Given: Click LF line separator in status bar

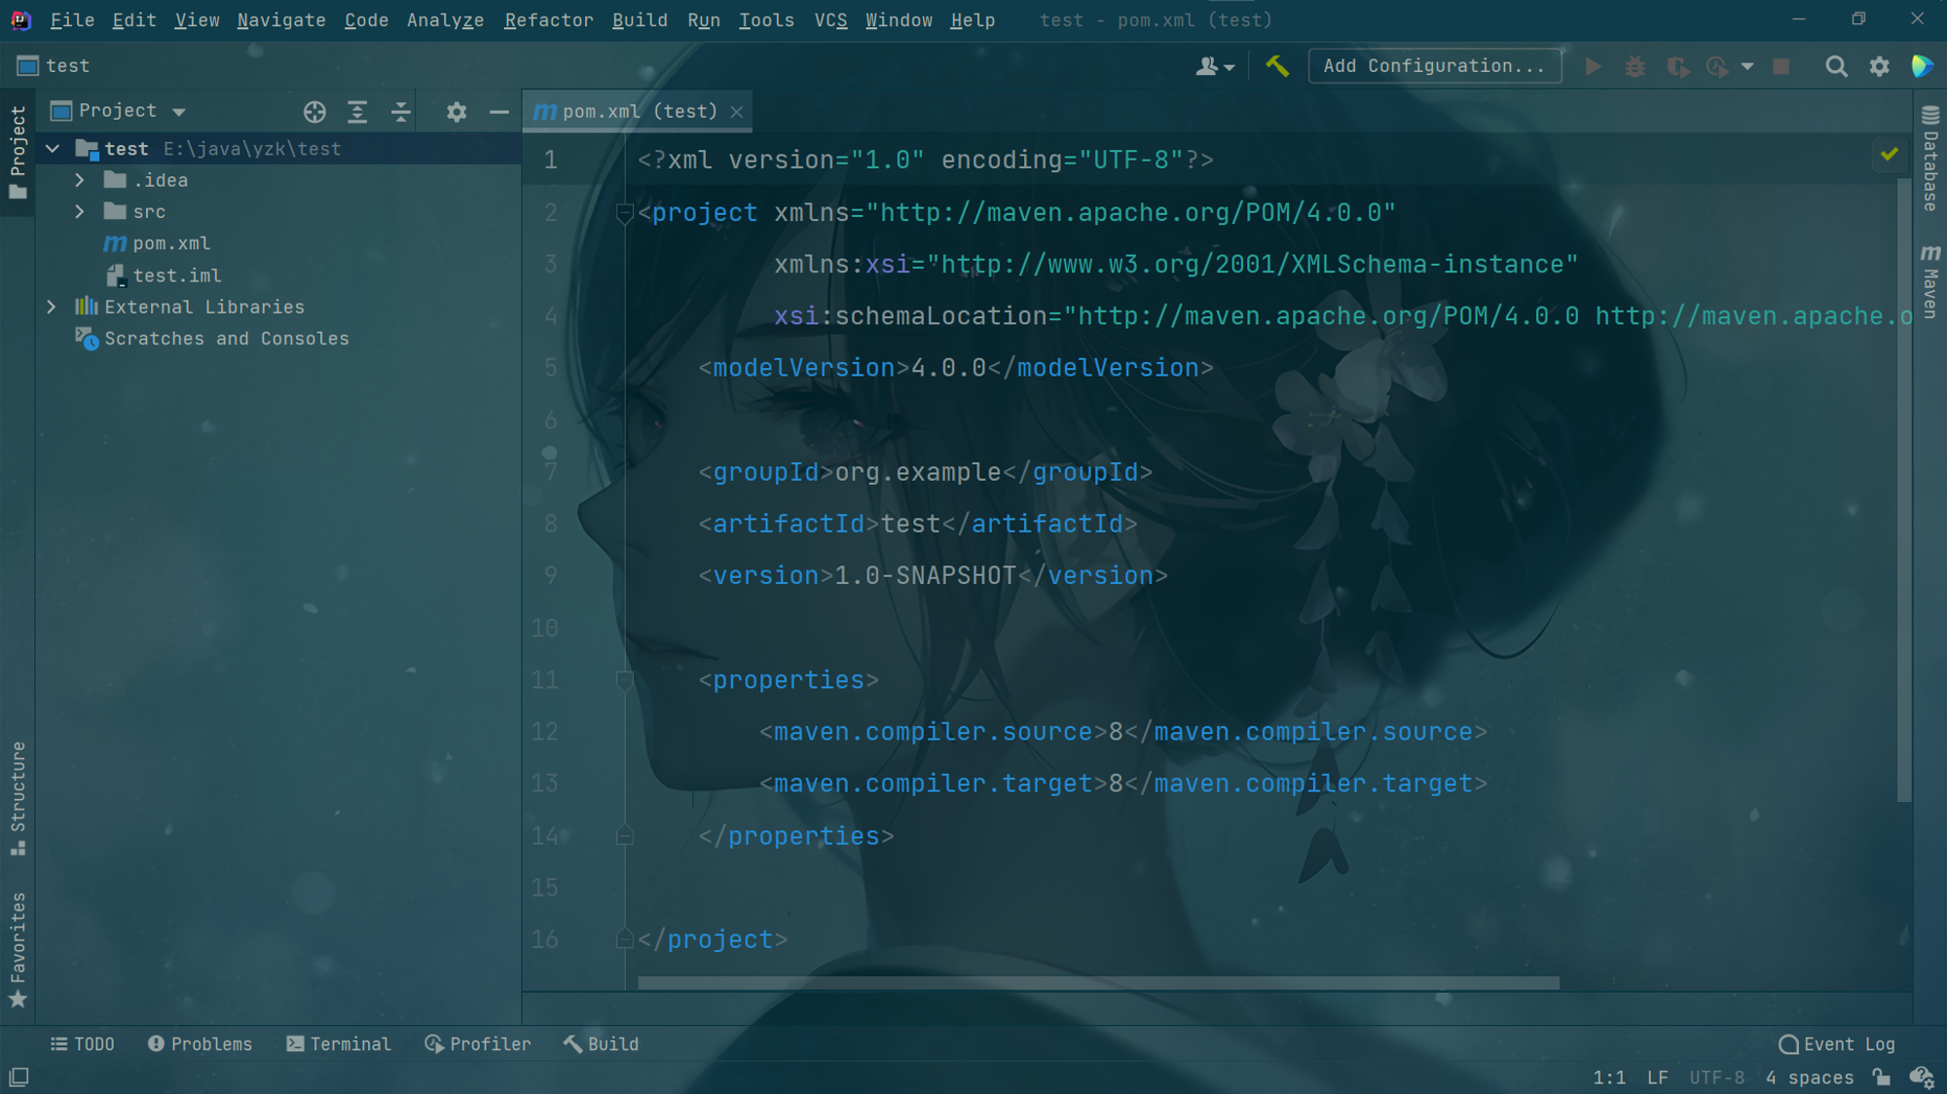Looking at the screenshot, I should point(1657,1077).
